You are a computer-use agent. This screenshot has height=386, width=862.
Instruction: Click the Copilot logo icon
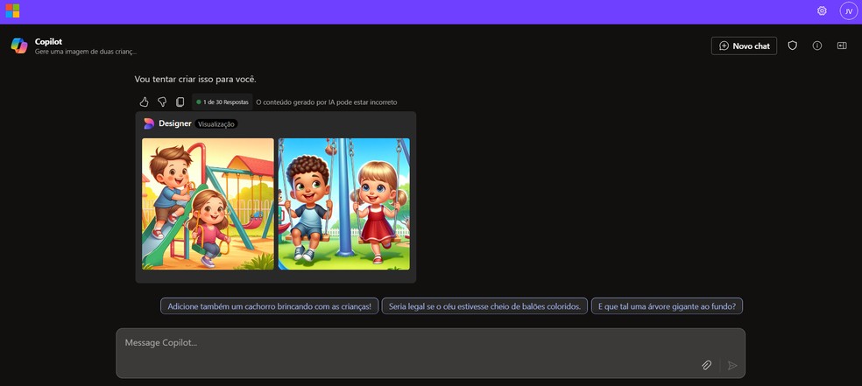[x=19, y=46]
